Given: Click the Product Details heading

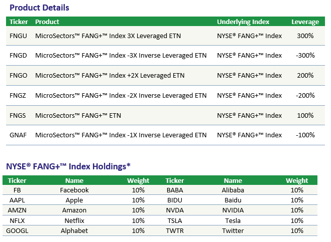Looking at the screenshot, I should (x=40, y=8).
